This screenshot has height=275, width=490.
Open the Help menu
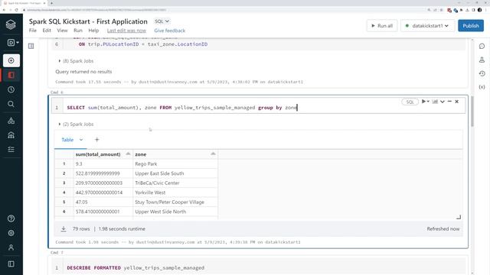point(93,31)
